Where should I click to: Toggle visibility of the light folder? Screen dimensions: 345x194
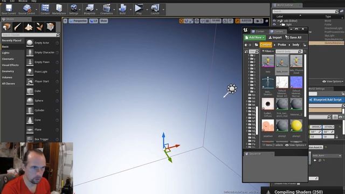274,25
